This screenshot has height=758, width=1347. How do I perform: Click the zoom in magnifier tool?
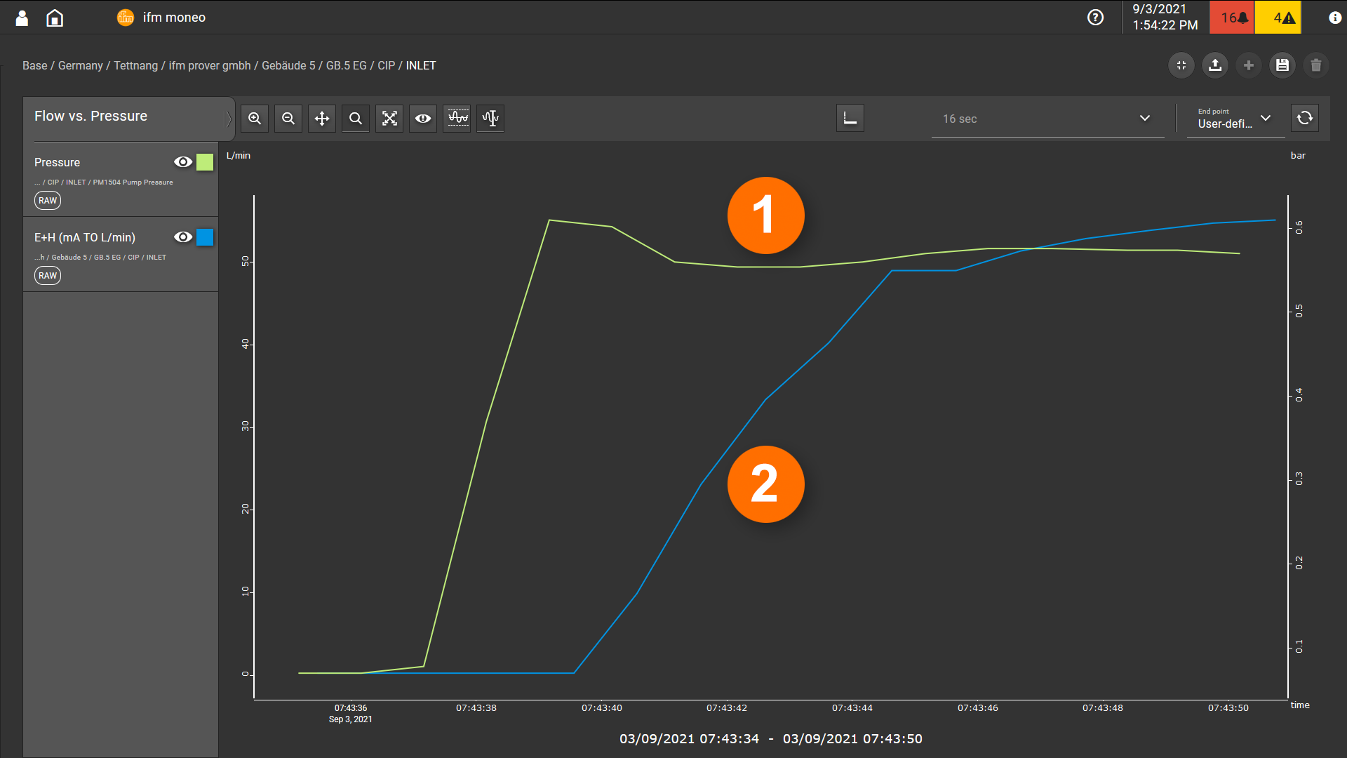(x=255, y=119)
